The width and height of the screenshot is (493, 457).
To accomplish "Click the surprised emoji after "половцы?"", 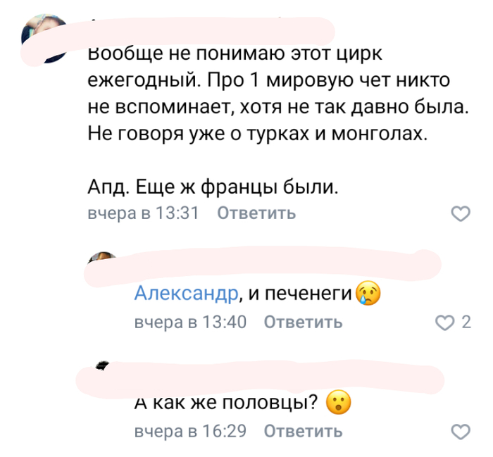I will click(339, 402).
